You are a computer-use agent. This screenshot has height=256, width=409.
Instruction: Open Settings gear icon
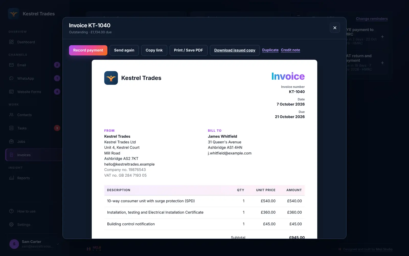tap(11, 225)
